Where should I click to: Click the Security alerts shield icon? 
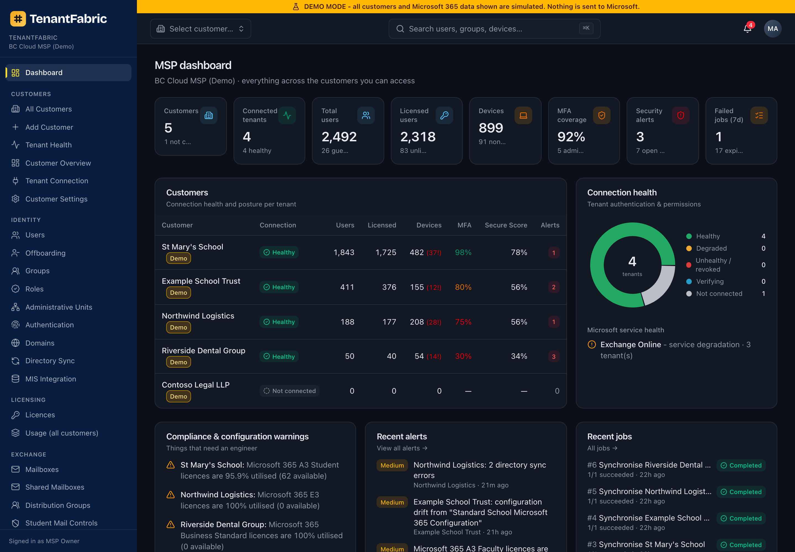(x=680, y=116)
